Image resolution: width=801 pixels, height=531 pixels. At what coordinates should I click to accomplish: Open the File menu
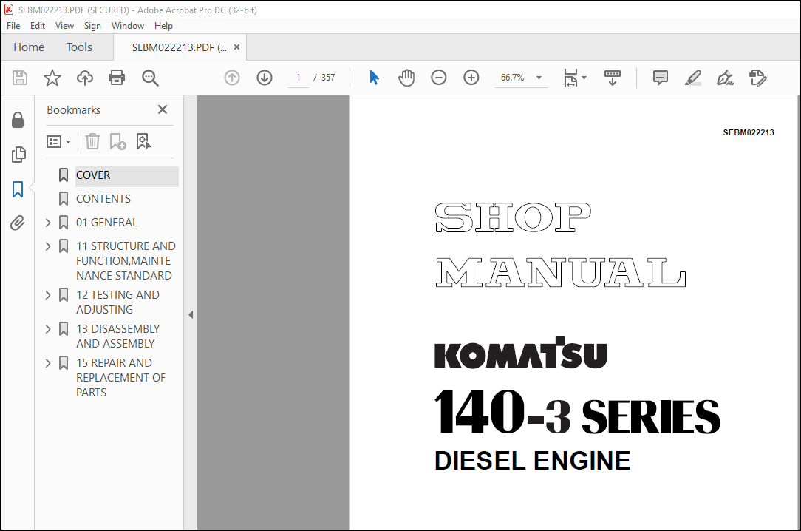13,26
